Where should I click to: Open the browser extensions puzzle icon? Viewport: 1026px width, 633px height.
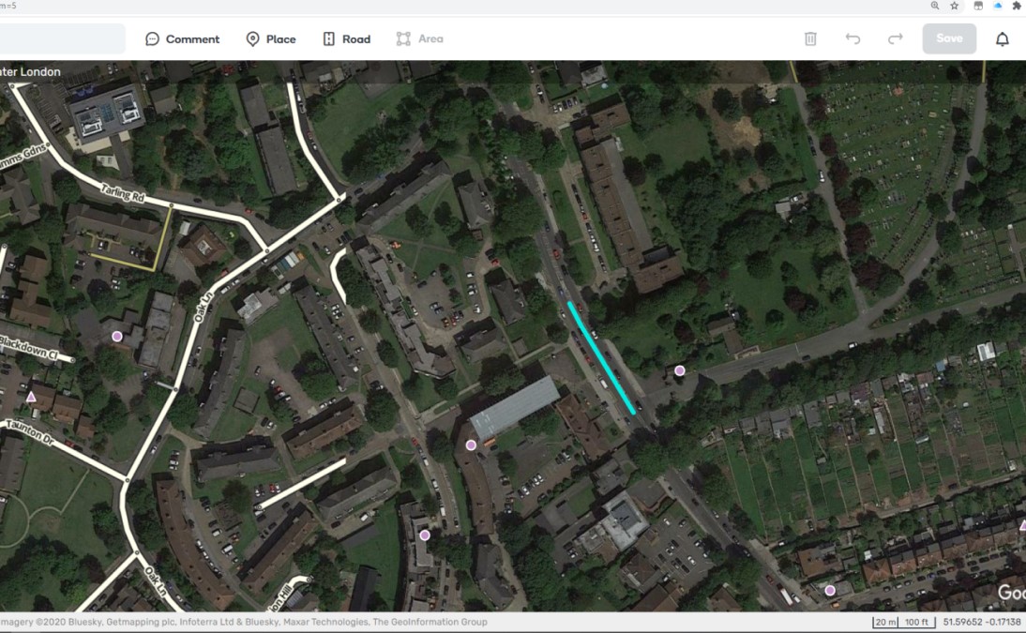[1017, 6]
